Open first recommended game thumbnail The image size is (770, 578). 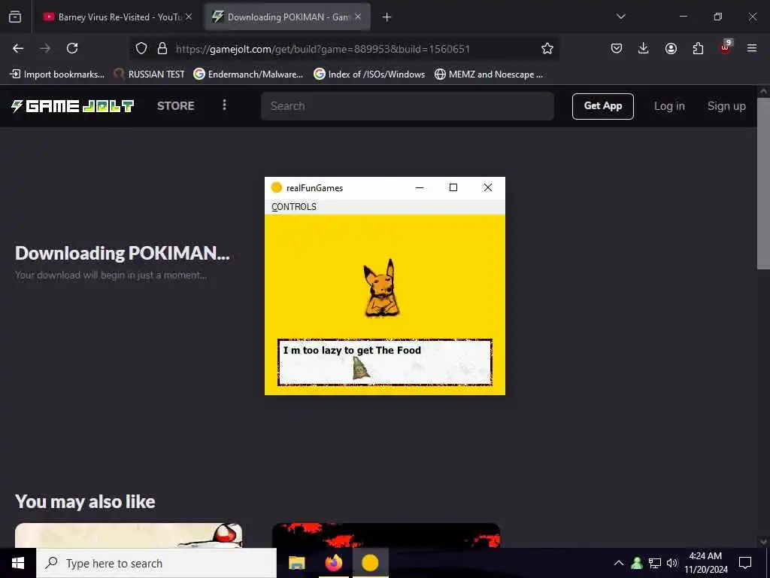pyautogui.click(x=129, y=535)
